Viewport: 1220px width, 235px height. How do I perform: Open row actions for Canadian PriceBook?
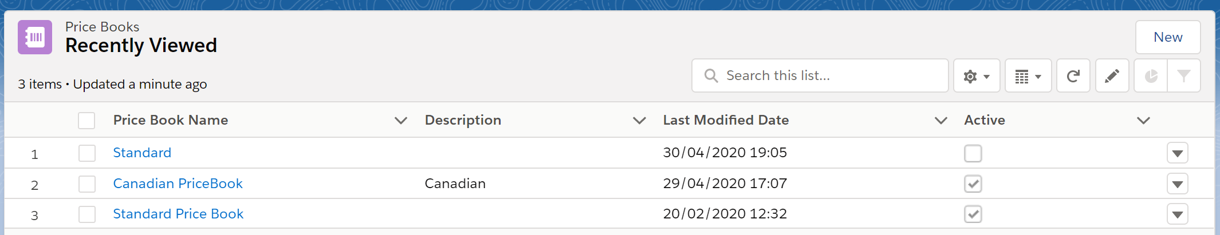coord(1177,184)
